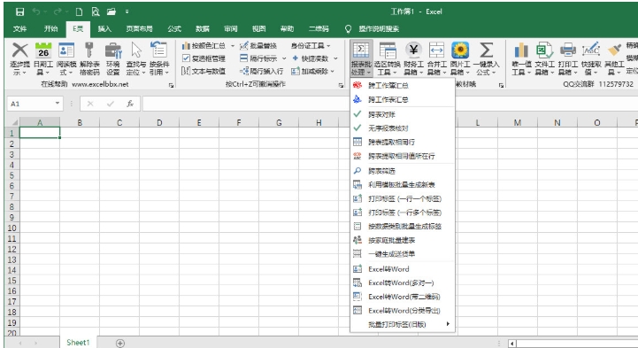Open the 合并工具箱 icon

click(x=436, y=50)
